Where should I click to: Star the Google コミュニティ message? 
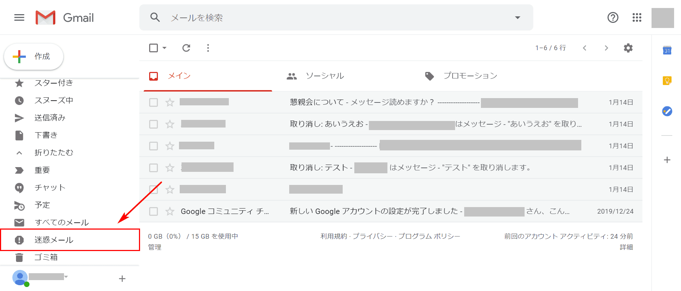170,211
